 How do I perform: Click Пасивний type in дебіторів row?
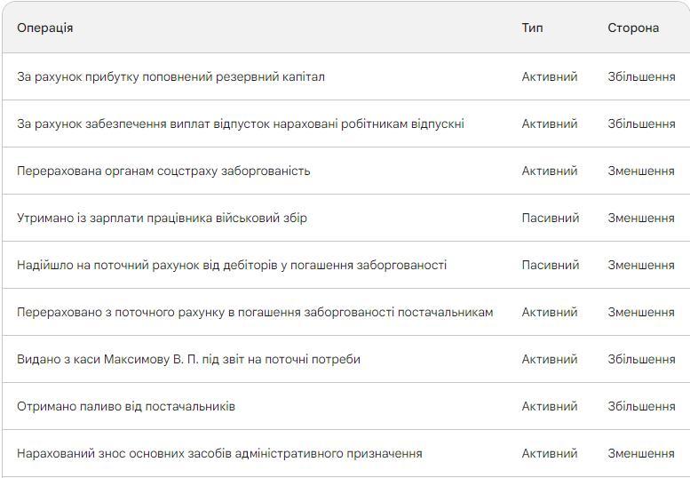coord(551,265)
